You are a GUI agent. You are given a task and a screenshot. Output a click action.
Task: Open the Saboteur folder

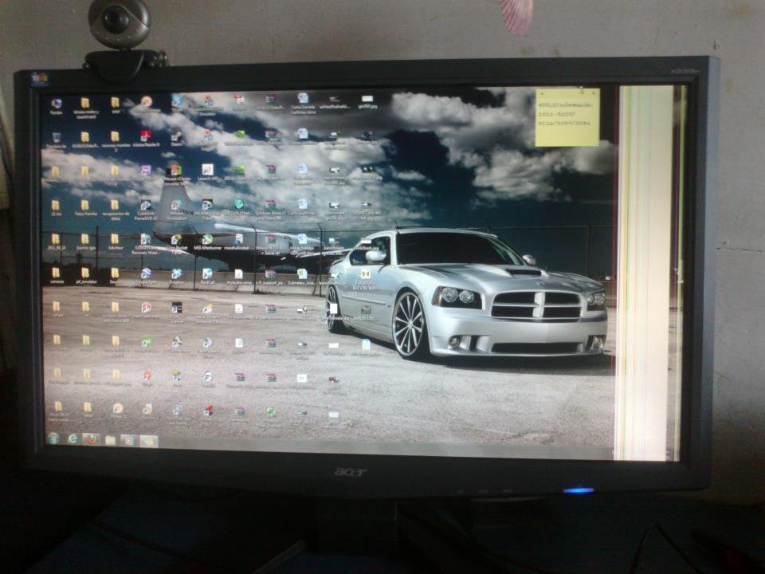(x=115, y=242)
